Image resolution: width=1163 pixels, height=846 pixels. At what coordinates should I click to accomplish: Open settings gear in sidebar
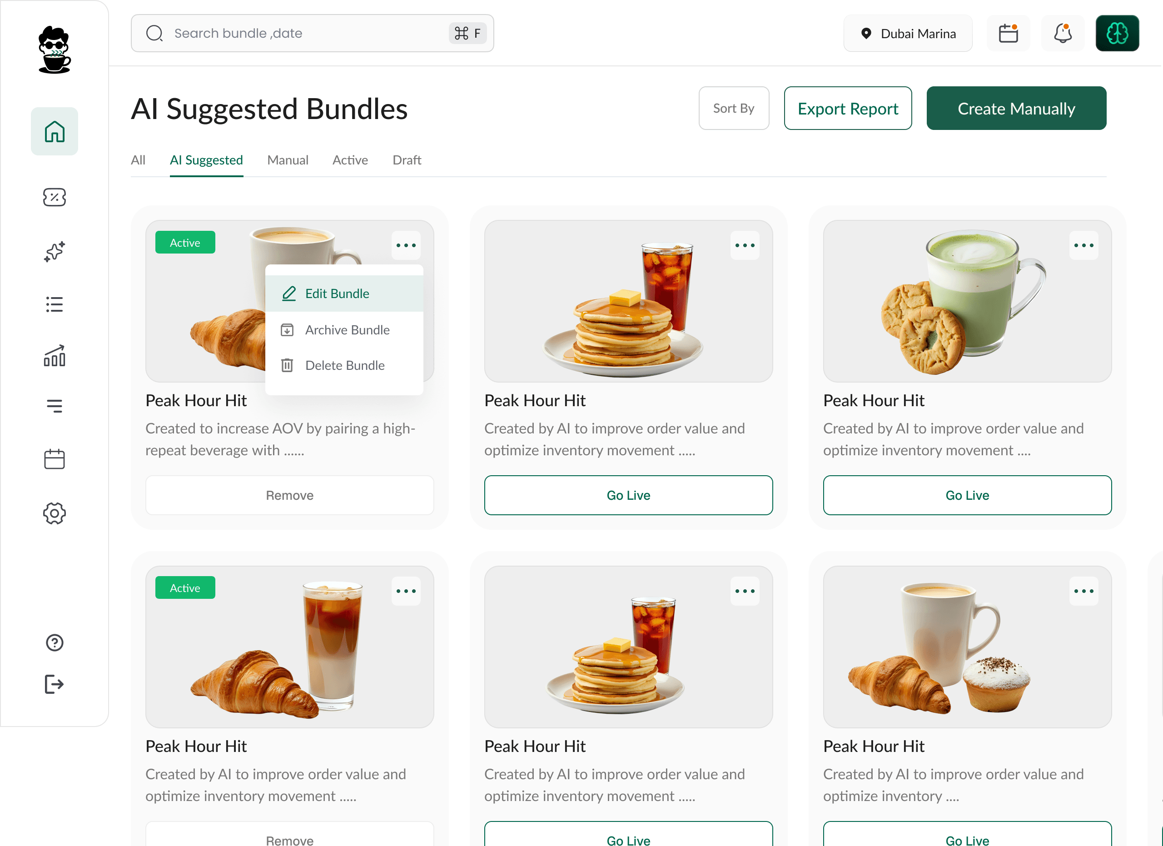[x=55, y=513]
